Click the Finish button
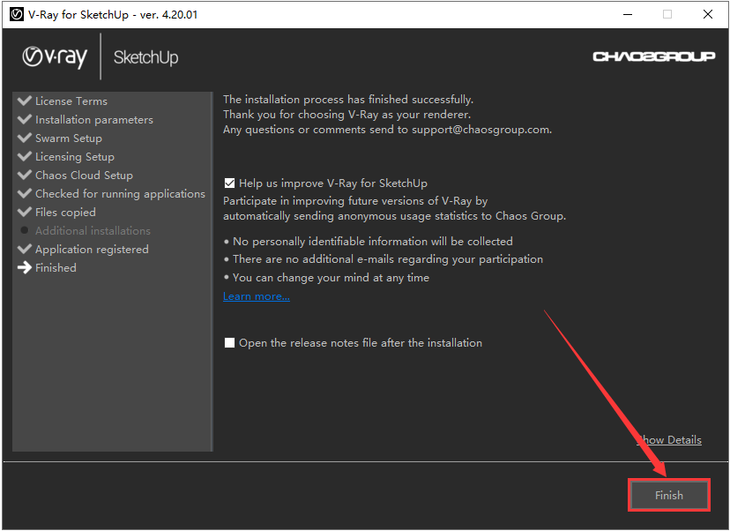The width and height of the screenshot is (730, 531). click(668, 495)
